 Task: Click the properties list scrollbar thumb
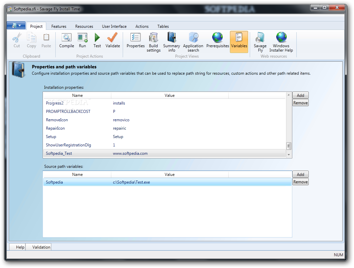pyautogui.click(x=289, y=146)
